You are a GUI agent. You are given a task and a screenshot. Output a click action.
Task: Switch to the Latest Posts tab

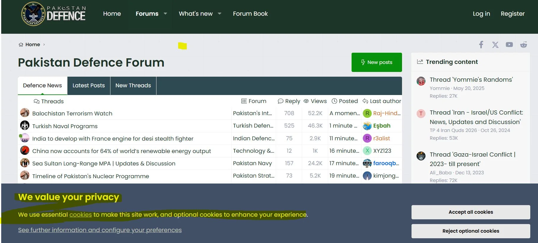(88, 86)
